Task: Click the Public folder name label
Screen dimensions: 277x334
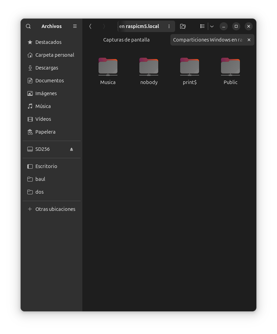Action: pyautogui.click(x=230, y=82)
